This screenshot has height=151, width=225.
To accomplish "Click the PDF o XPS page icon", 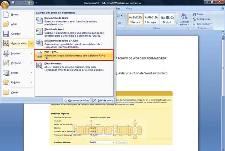I will [x=39, y=55].
